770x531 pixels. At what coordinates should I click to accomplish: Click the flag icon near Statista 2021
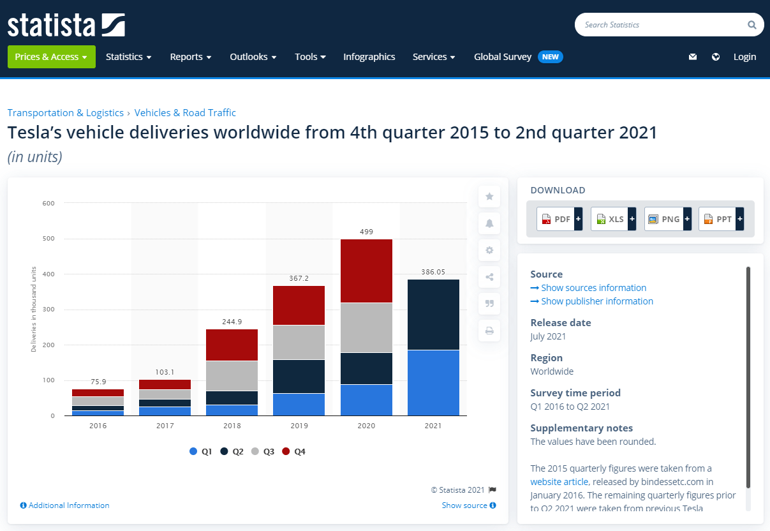[492, 490]
